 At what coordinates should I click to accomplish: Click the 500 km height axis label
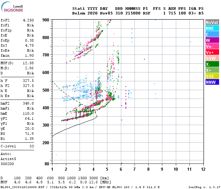coord(46,90)
